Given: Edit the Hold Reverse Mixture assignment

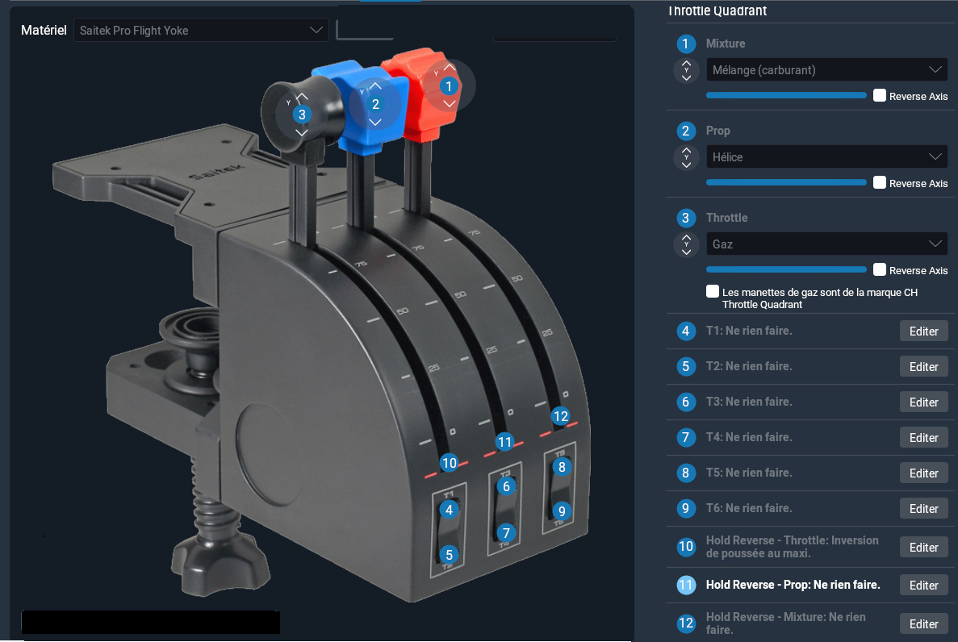Looking at the screenshot, I should tap(924, 623).
